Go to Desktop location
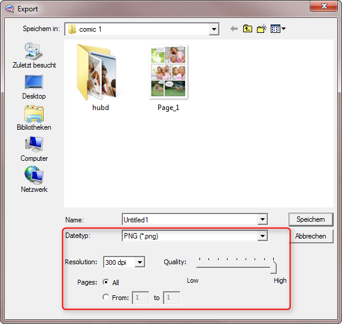This screenshot has height=324, width=342. [34, 87]
